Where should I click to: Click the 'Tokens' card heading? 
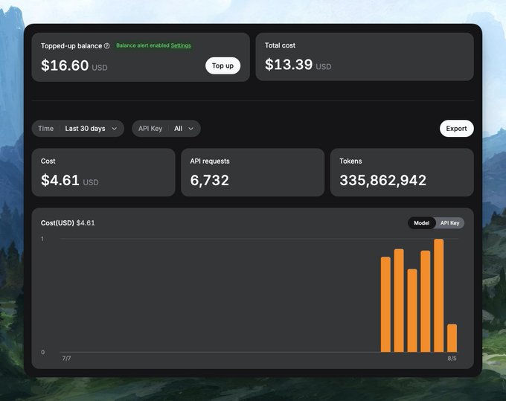click(x=350, y=161)
